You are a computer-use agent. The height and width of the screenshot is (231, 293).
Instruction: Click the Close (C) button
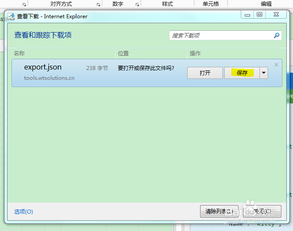[x=262, y=211]
